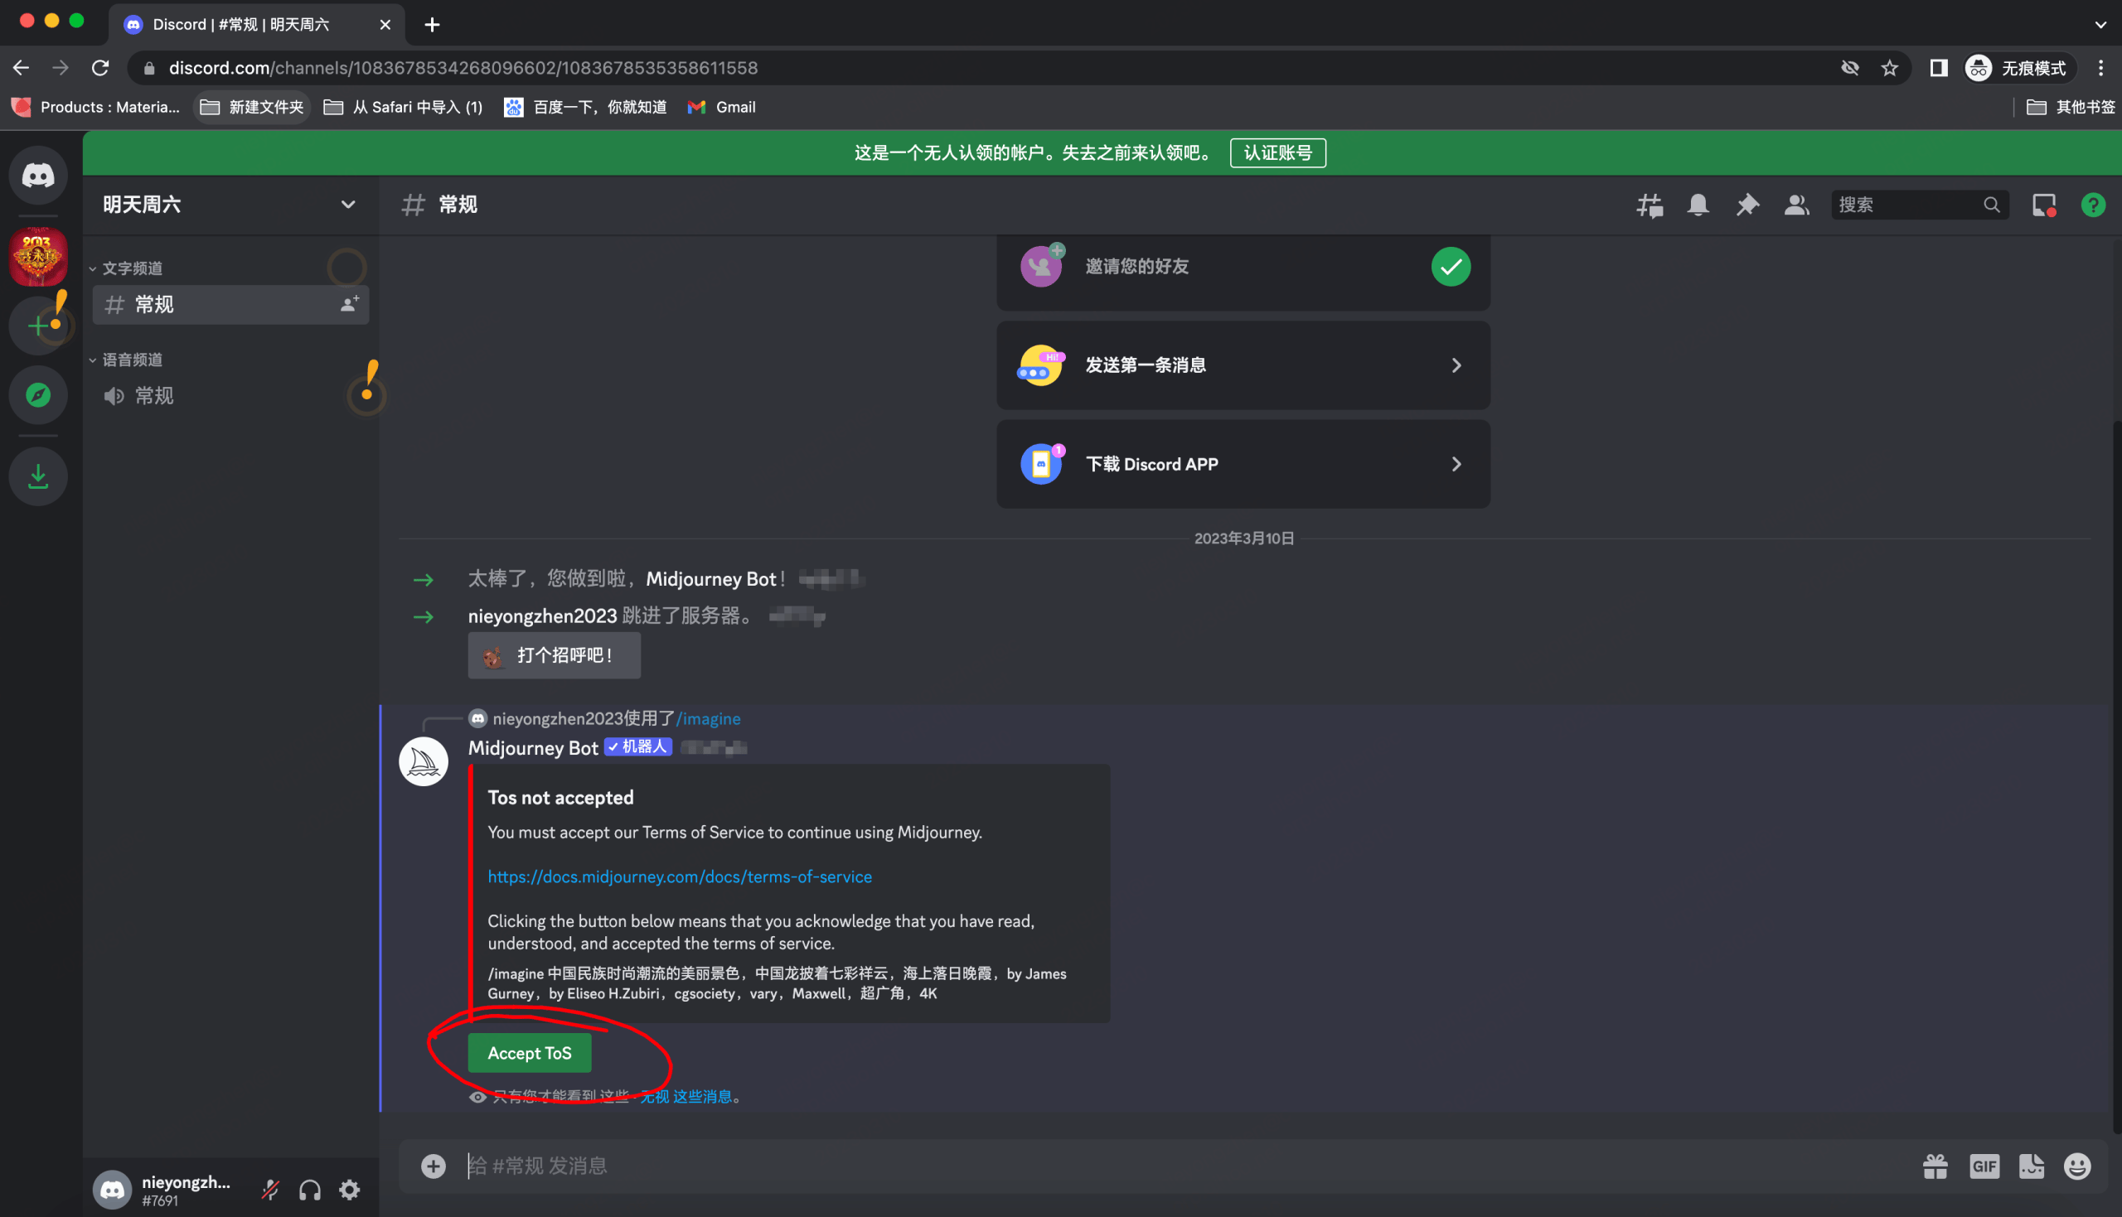Open the sticker picker icon

click(x=2032, y=1166)
